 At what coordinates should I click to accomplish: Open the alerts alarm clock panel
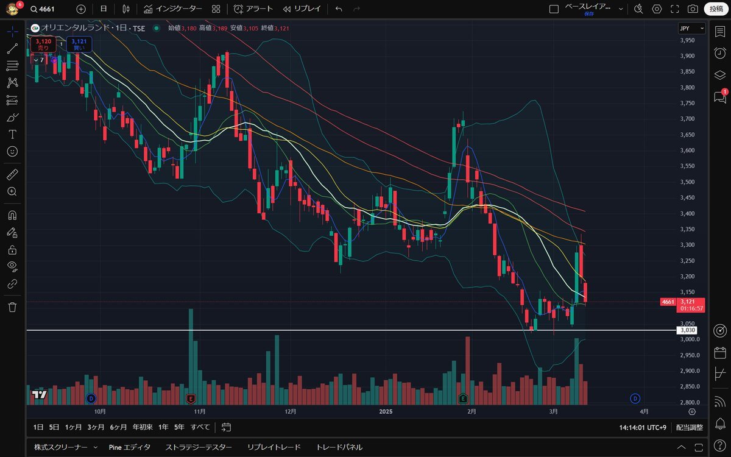tap(719, 53)
